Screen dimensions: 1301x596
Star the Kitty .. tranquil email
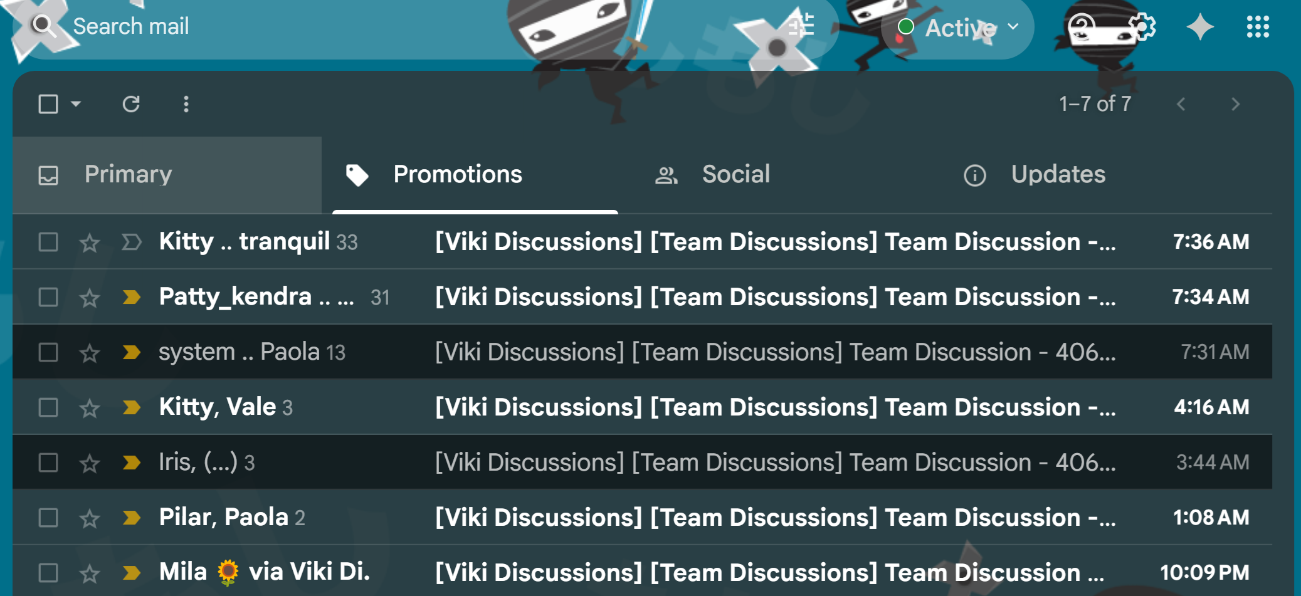click(90, 243)
